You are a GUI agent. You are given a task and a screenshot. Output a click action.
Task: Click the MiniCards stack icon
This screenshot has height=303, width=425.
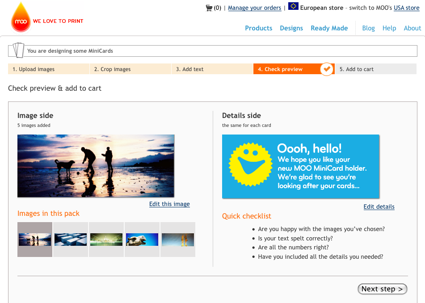pyautogui.click(x=17, y=50)
